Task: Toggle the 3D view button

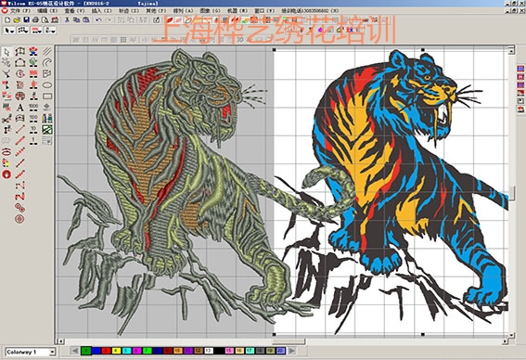Action: [x=240, y=40]
